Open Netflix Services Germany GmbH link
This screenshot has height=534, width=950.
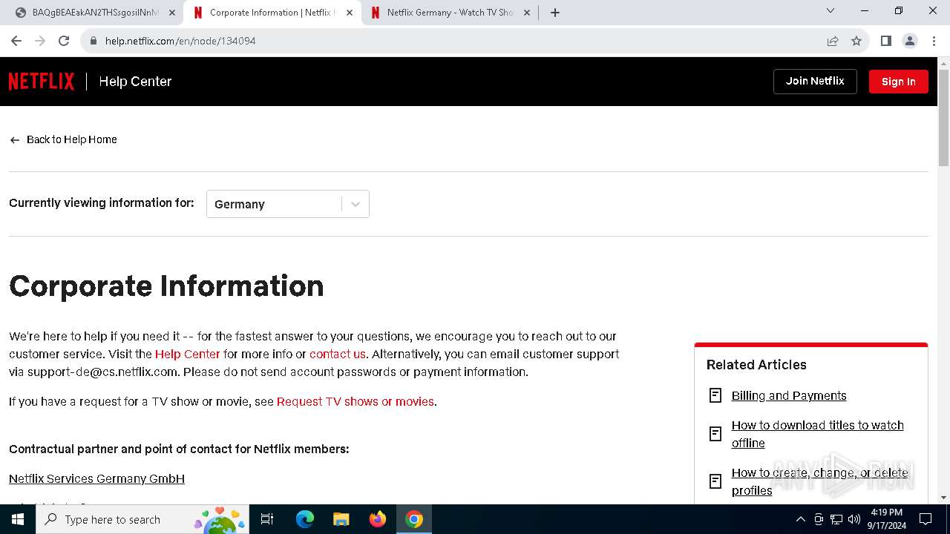click(x=96, y=478)
